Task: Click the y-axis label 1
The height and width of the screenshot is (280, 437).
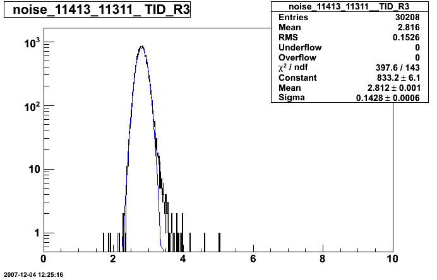Action: click(x=37, y=233)
